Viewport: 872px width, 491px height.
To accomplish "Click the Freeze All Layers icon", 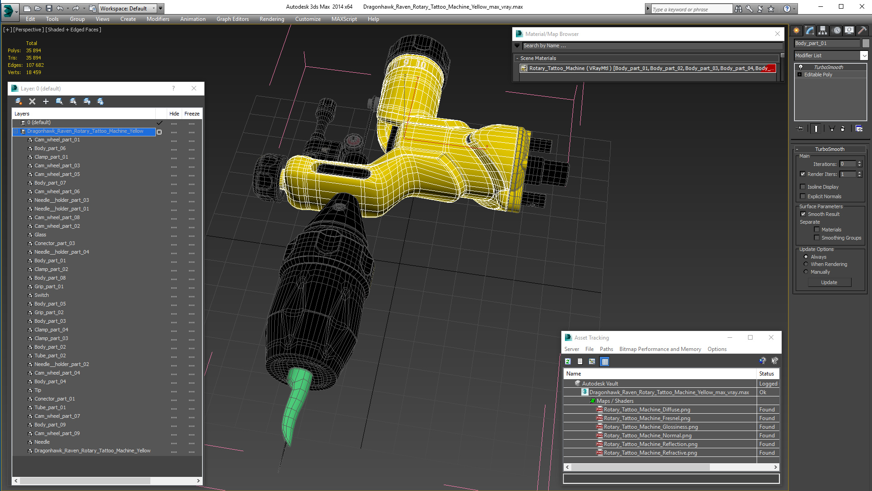I will [100, 101].
